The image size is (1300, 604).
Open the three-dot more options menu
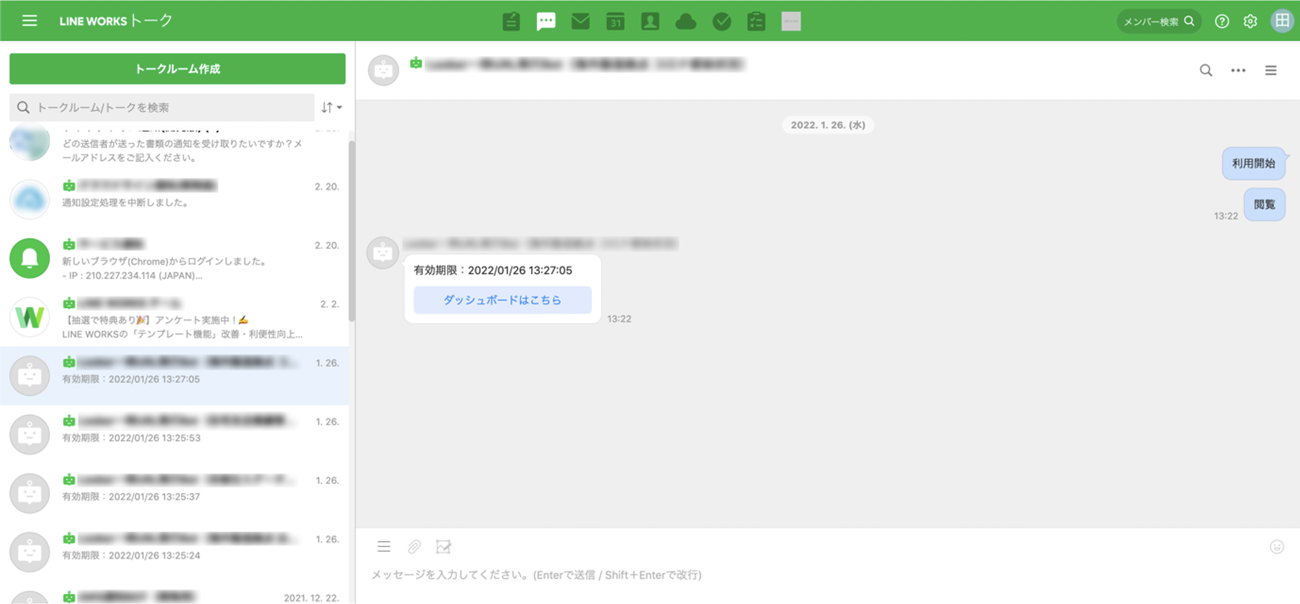point(1238,71)
